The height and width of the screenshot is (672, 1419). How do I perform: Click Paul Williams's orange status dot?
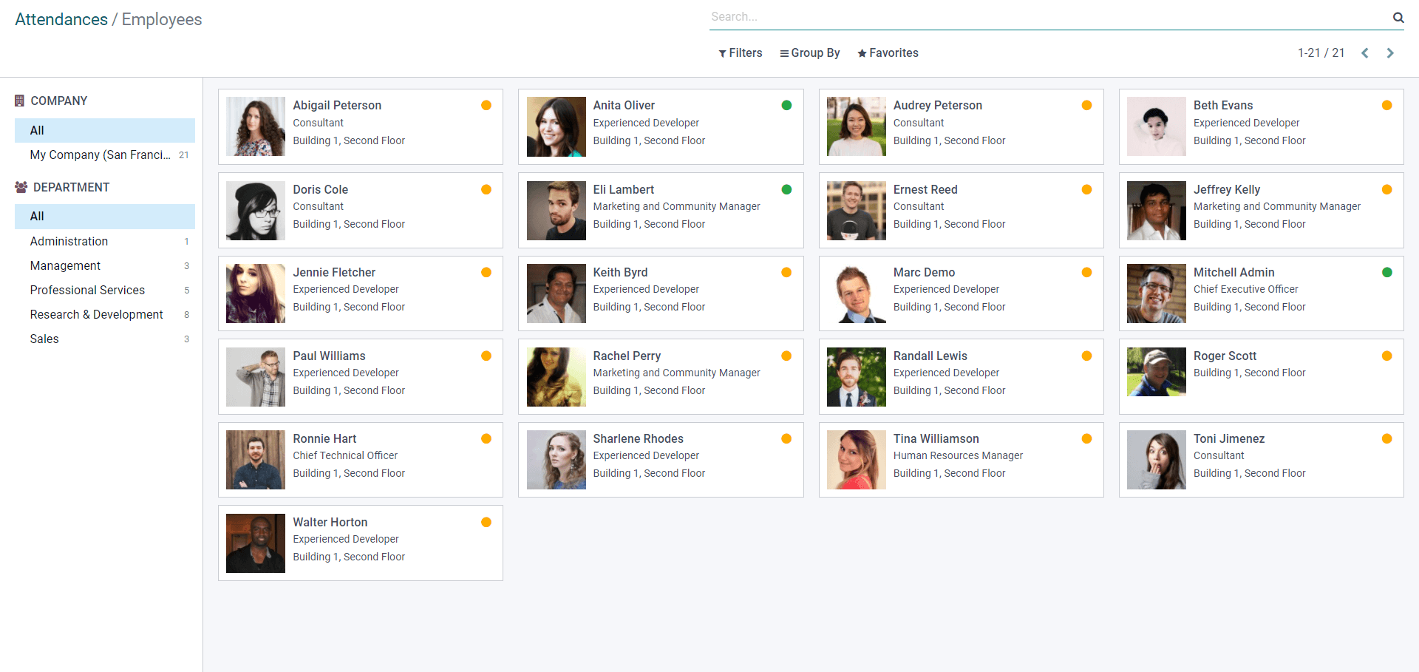[486, 356]
